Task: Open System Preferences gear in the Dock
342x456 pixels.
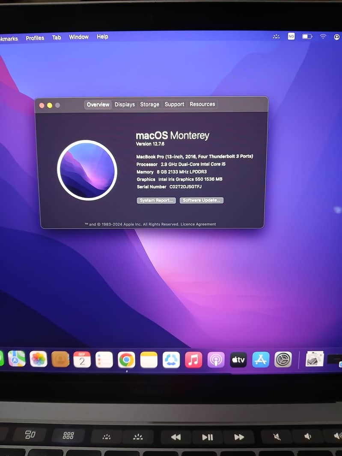Action: (x=283, y=359)
